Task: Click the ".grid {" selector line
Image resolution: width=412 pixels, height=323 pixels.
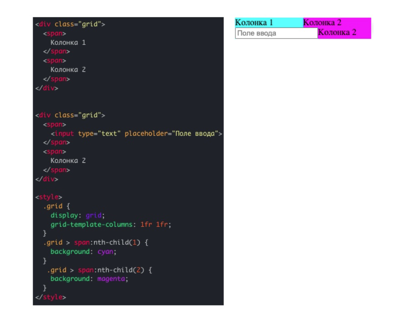Action: (56, 206)
